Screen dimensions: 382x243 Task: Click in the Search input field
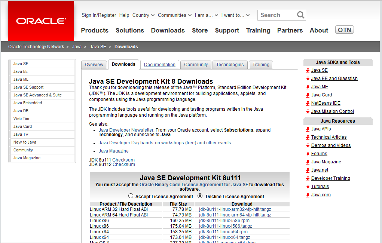tap(277, 15)
